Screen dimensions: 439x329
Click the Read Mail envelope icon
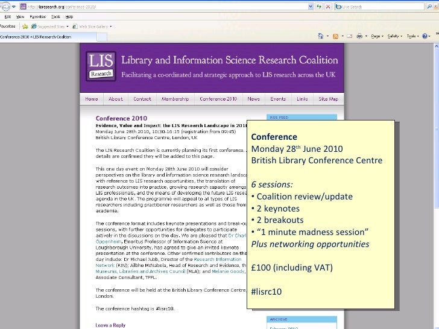click(349, 36)
